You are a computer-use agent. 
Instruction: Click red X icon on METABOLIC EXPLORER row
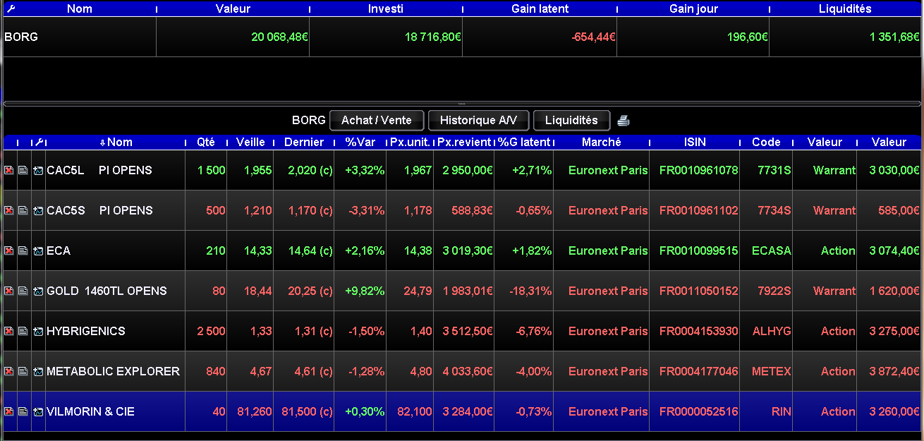pos(9,371)
